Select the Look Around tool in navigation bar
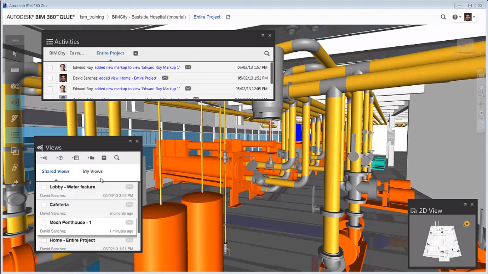The height and width of the screenshot is (274, 488). click(481, 113)
